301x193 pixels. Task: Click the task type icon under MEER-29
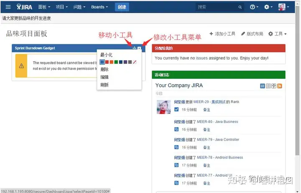point(176,109)
